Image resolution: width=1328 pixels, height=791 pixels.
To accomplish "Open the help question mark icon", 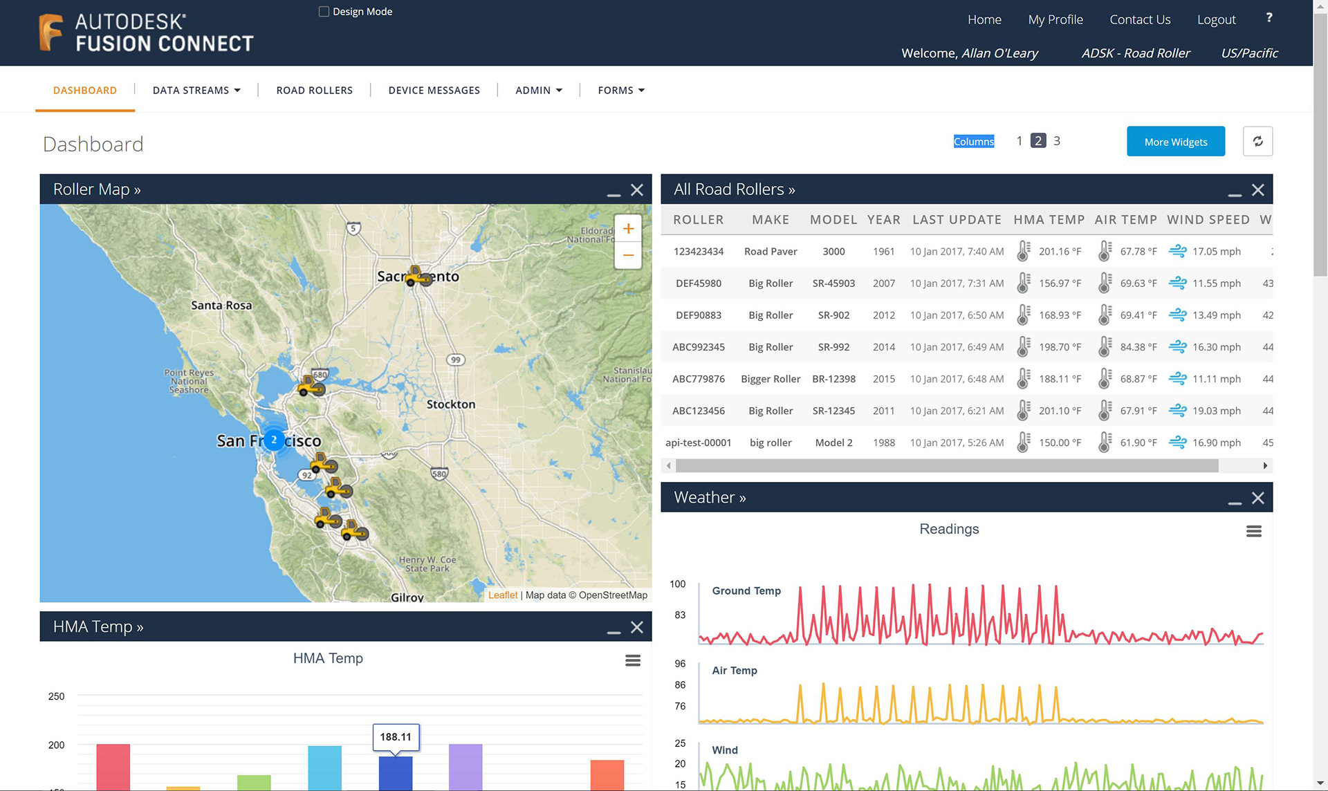I will point(1269,18).
